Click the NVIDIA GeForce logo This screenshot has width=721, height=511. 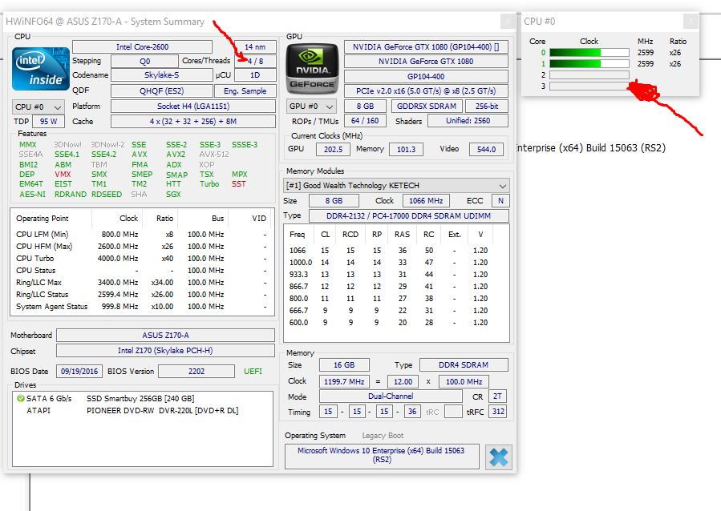(312, 68)
